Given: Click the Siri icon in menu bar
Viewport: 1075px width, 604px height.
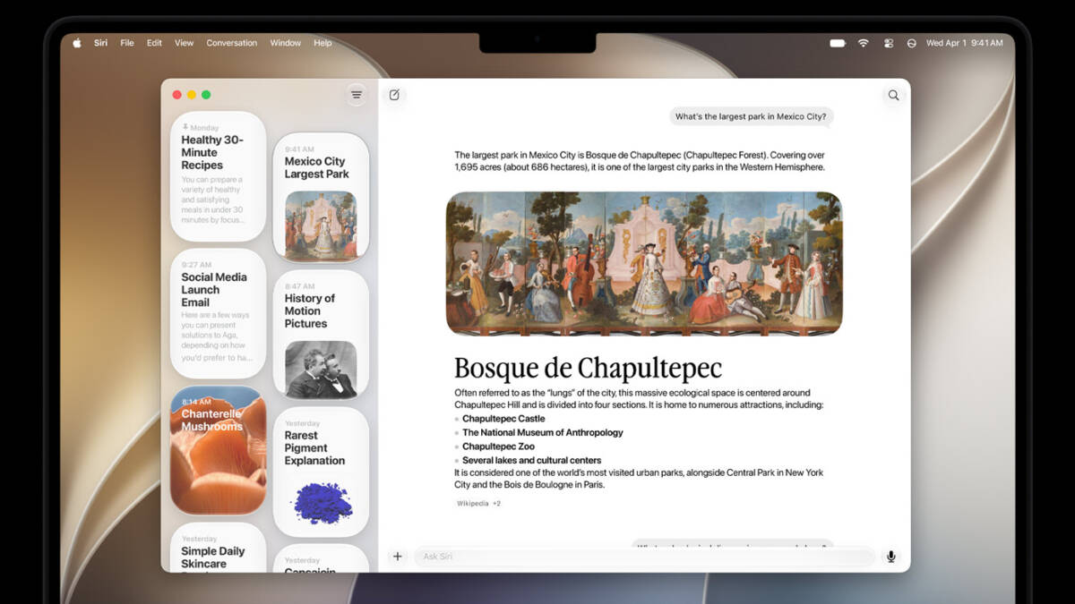Looking at the screenshot, I should [x=912, y=43].
